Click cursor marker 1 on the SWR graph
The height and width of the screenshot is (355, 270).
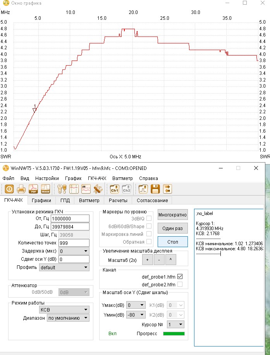pos(34,110)
